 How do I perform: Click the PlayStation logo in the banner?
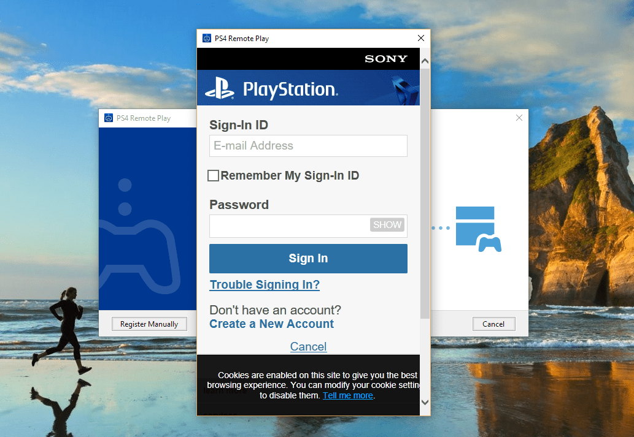pyautogui.click(x=271, y=88)
